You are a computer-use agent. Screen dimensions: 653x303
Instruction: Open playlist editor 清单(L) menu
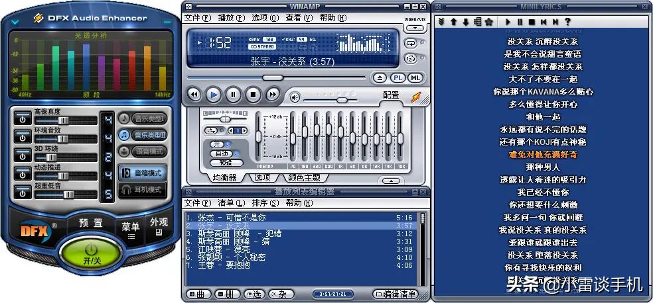click(x=232, y=203)
